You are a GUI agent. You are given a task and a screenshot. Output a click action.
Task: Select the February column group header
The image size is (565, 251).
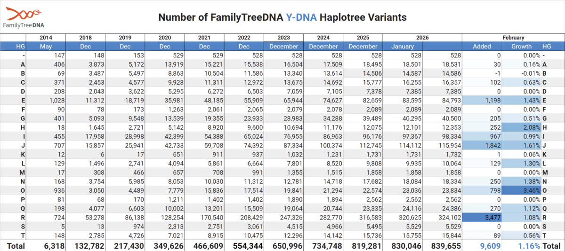tap(513, 38)
